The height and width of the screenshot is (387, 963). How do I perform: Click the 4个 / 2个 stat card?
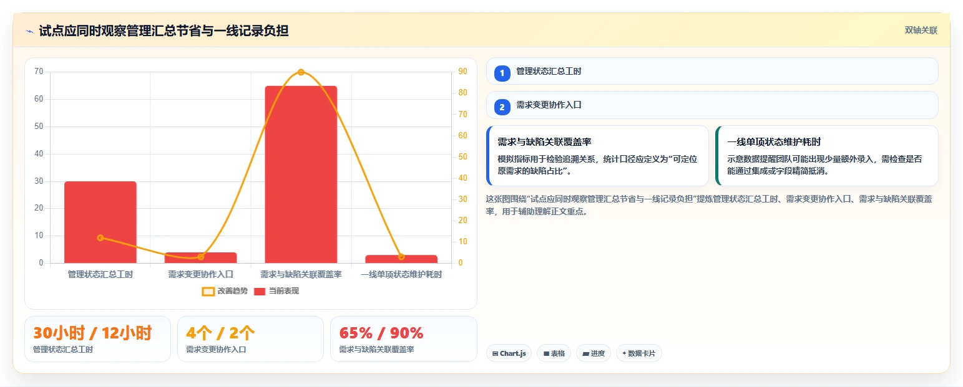250,339
